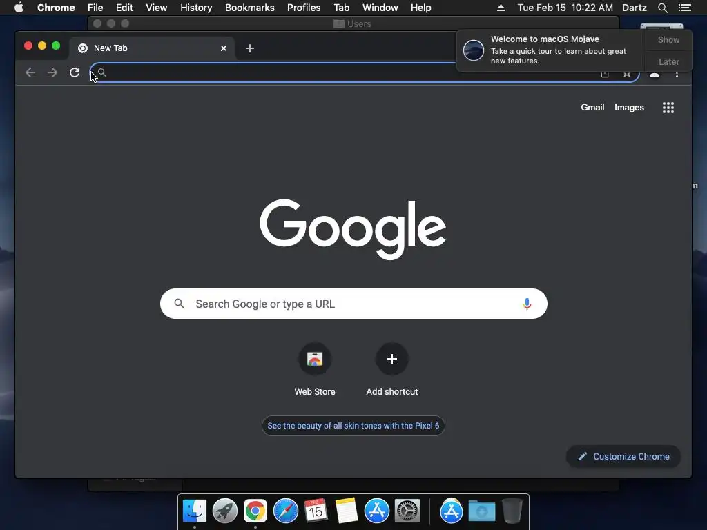Viewport: 707px width, 530px height.
Task: Start voice search with the microphone icon
Action: coord(527,304)
